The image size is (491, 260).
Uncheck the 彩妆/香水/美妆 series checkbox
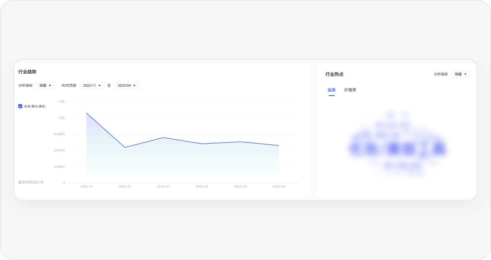pyautogui.click(x=20, y=107)
